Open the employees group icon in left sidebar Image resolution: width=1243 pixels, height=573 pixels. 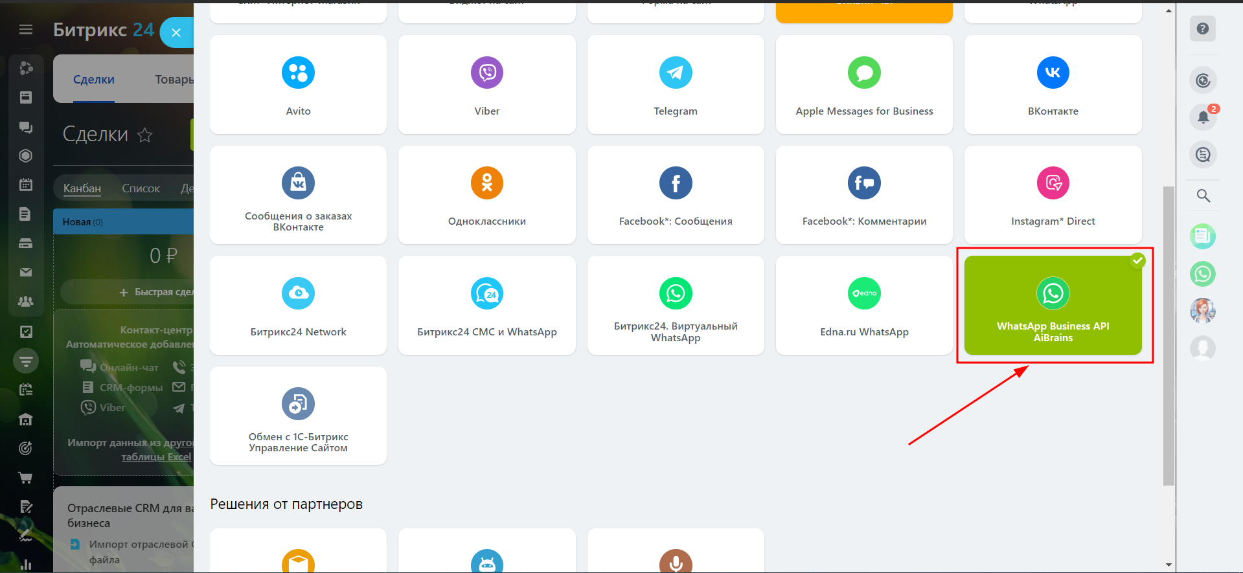tap(26, 302)
